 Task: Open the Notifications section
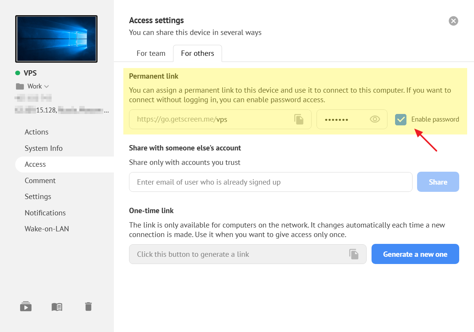[x=45, y=213]
